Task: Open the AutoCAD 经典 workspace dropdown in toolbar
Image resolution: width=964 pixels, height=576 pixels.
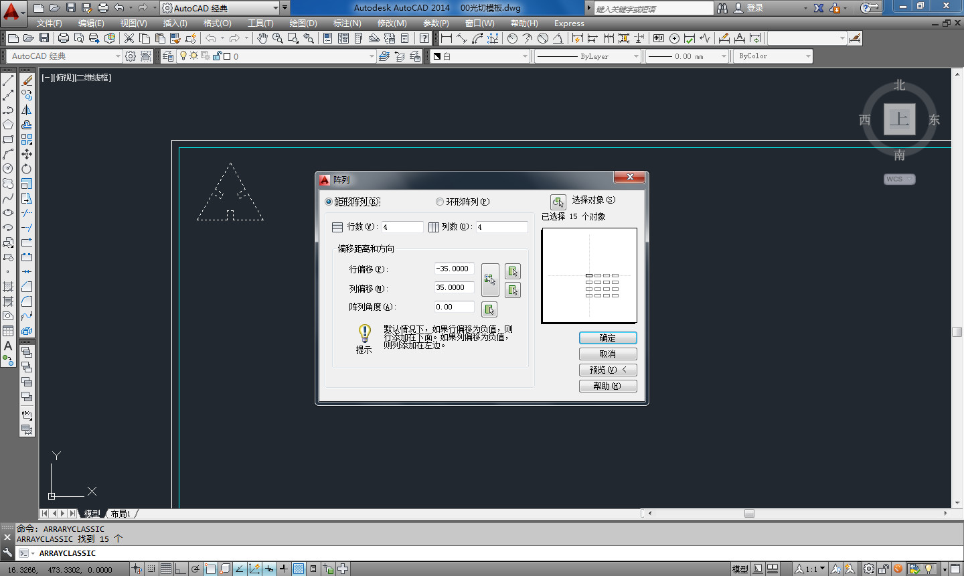Action: [x=66, y=56]
